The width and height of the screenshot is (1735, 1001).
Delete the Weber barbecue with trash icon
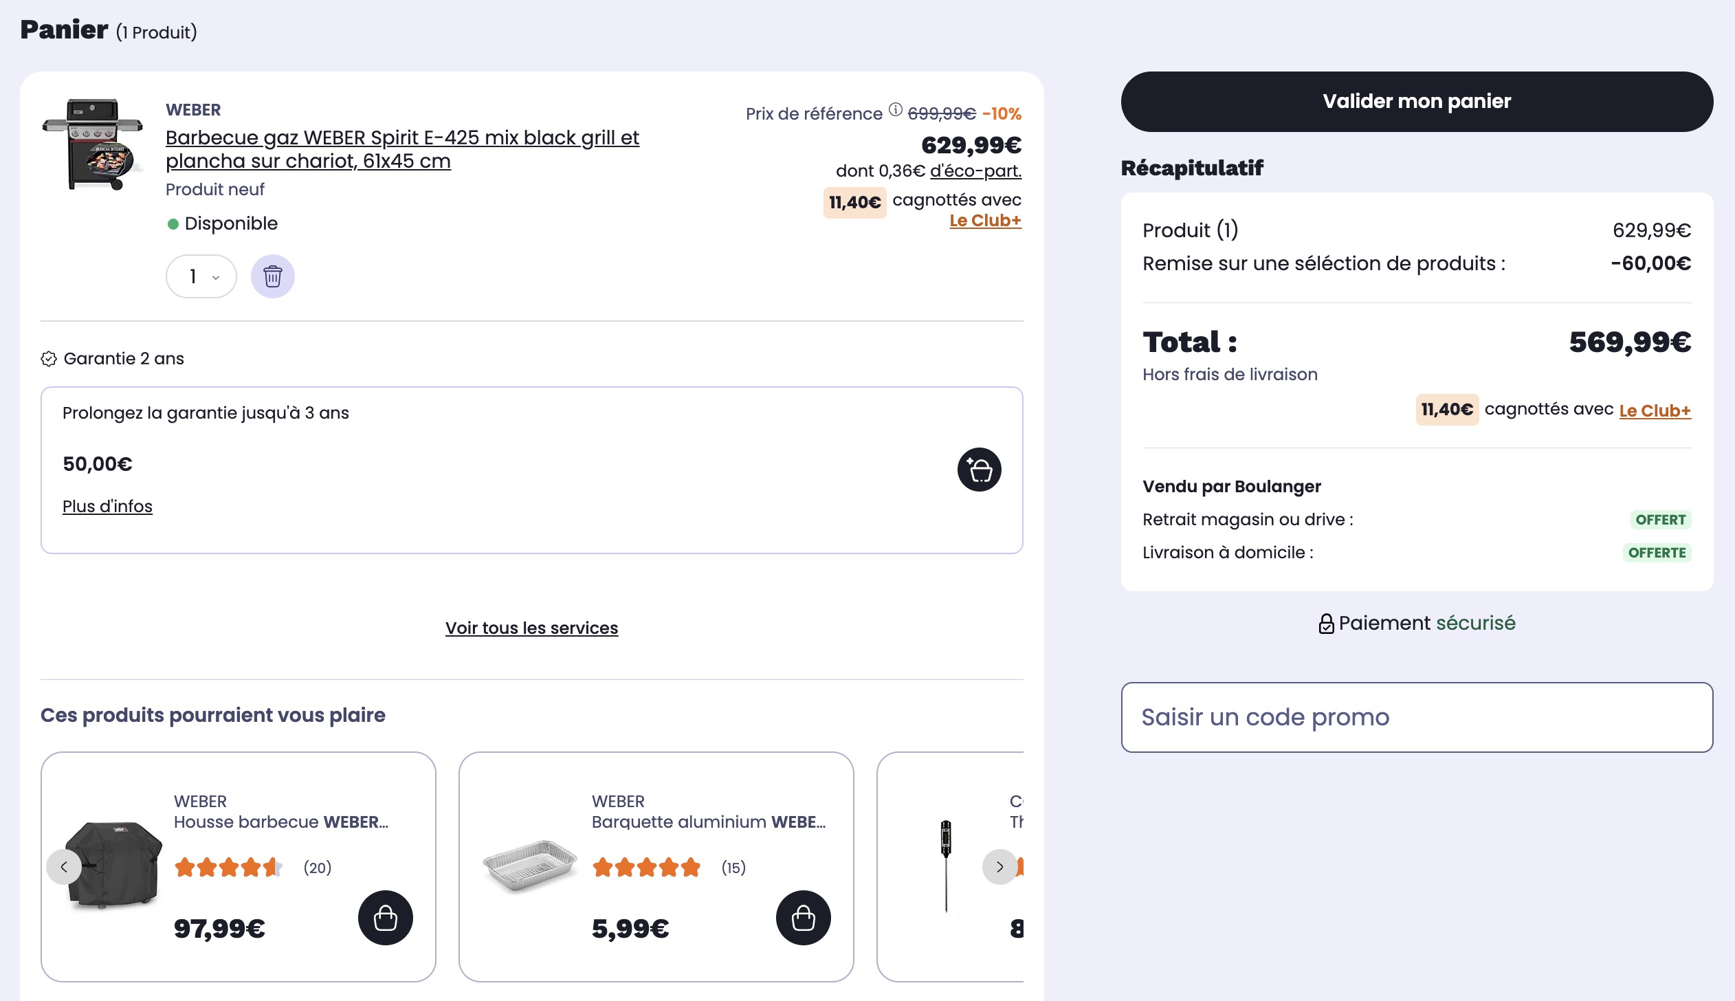272,276
